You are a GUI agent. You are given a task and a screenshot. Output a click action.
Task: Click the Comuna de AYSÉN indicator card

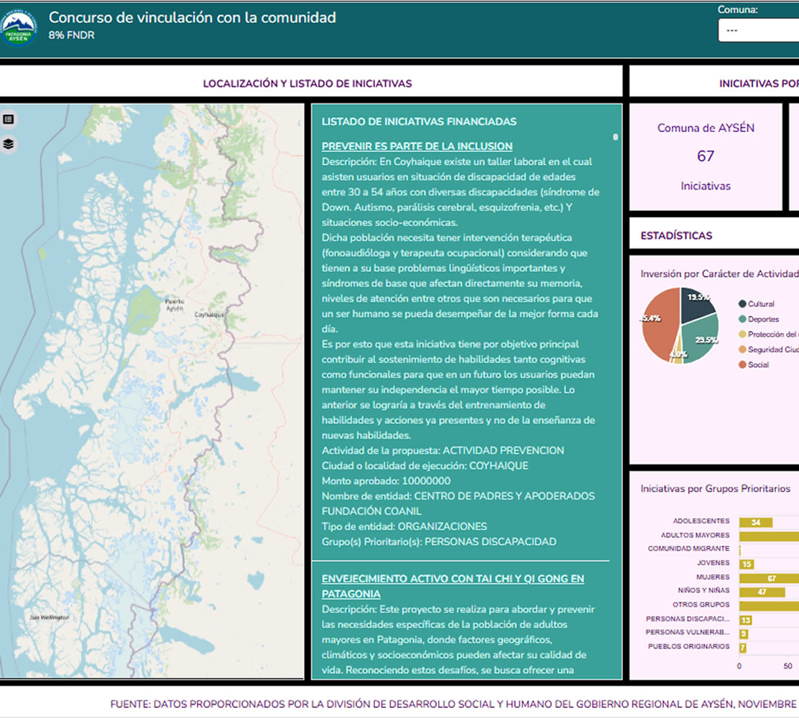(x=705, y=157)
